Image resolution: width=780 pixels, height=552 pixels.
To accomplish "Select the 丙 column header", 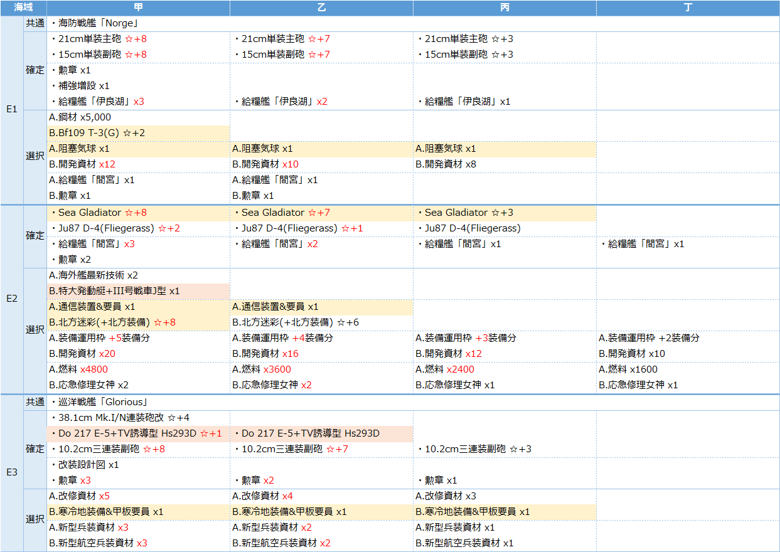I will tap(505, 8).
